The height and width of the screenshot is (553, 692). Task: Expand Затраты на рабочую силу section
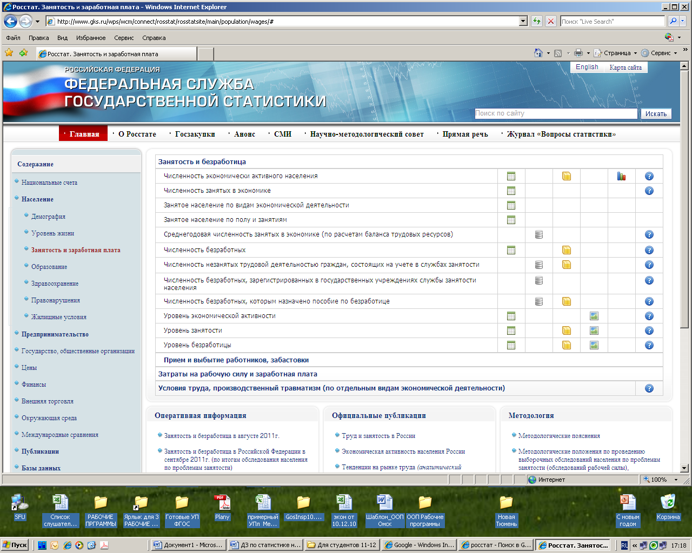pyautogui.click(x=238, y=374)
